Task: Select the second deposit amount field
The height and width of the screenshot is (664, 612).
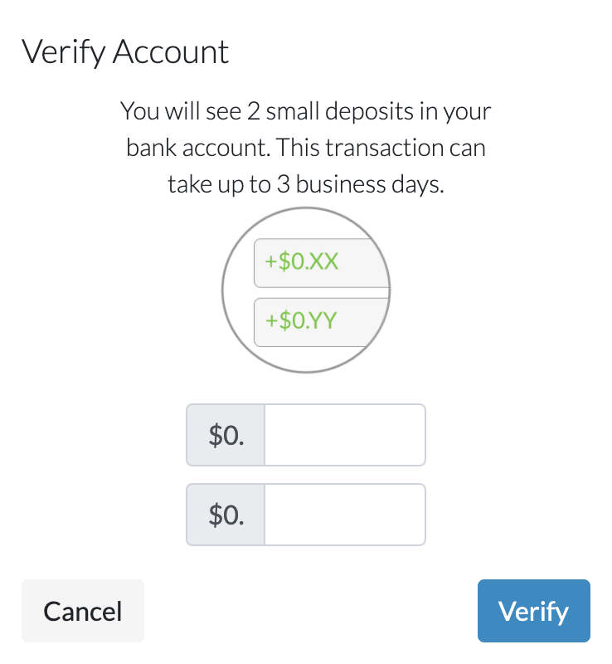Action: [343, 514]
